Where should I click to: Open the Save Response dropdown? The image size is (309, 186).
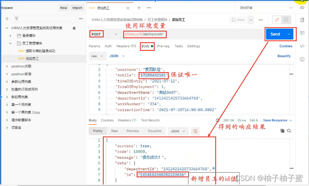(277, 120)
